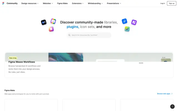Screen dimensions: 178x111
Task: Click arrow next to Browse web apps
Action: point(172,94)
